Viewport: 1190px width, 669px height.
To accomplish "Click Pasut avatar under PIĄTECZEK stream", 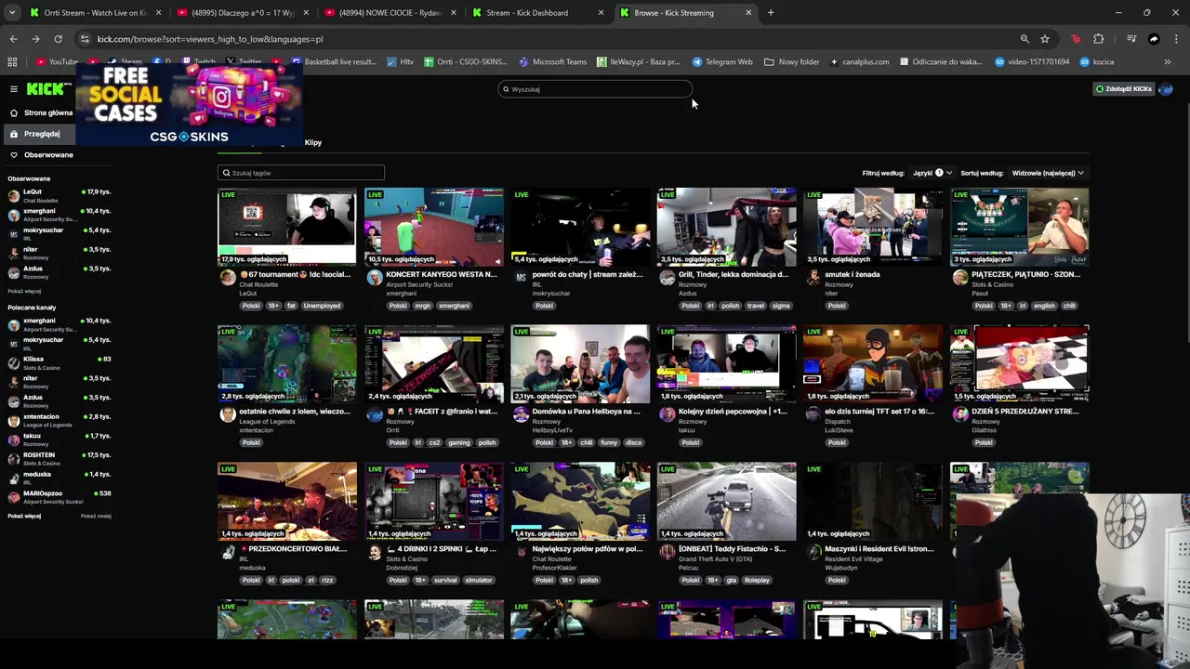I will tap(960, 278).
